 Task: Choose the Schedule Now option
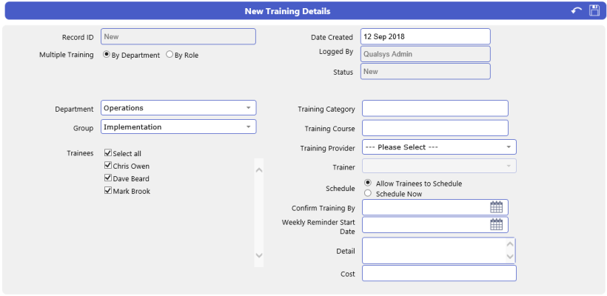(x=368, y=193)
